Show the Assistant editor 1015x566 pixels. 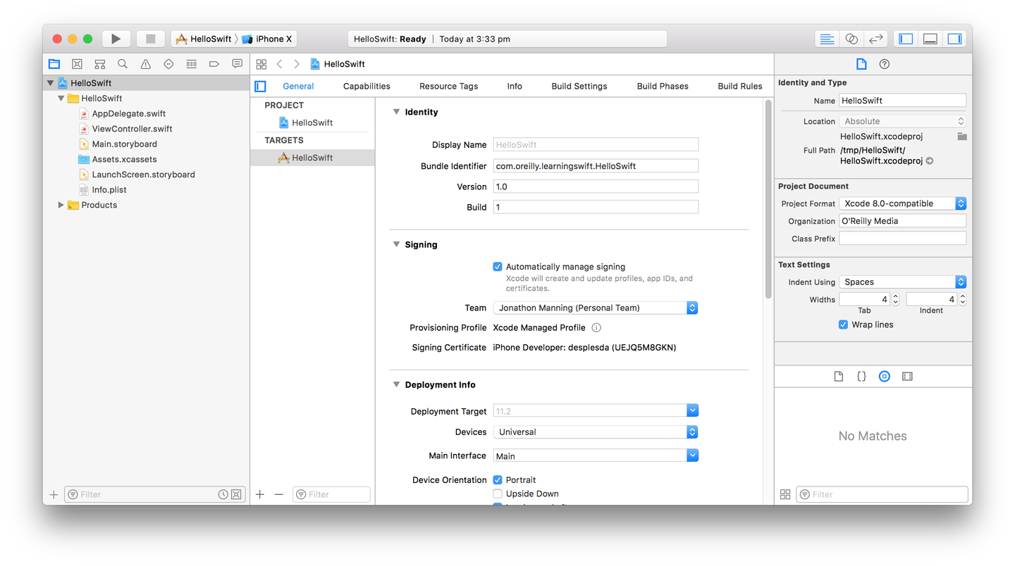tap(851, 39)
